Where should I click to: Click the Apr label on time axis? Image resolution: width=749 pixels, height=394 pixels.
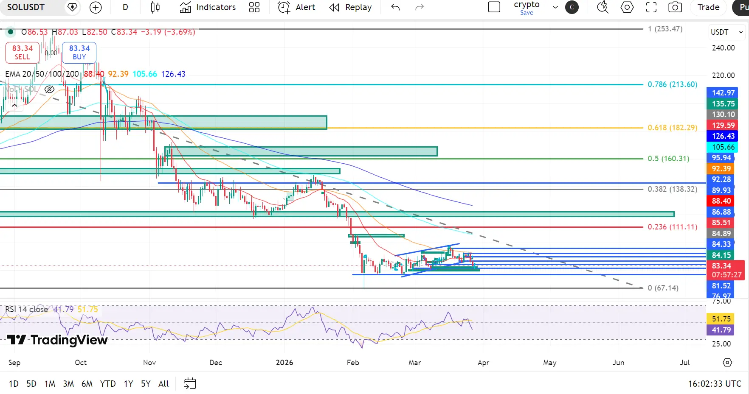pos(483,363)
